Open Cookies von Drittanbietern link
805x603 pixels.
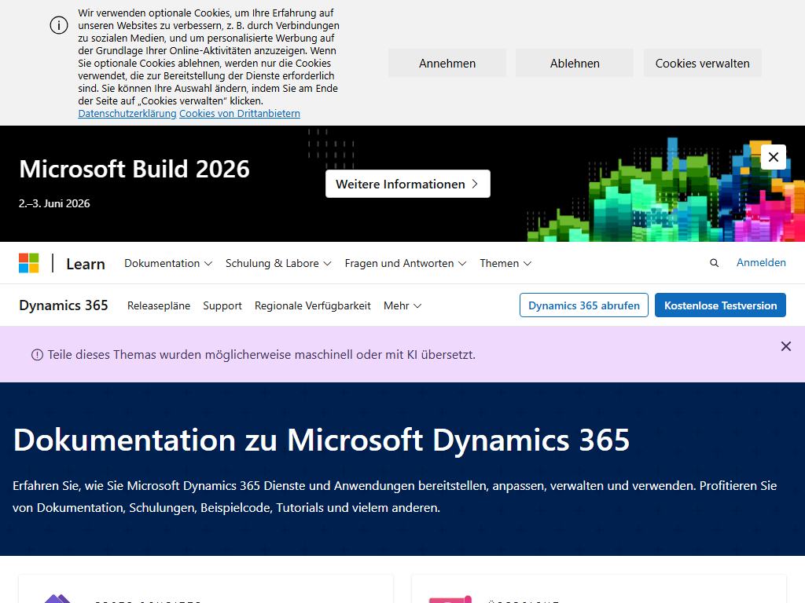point(240,113)
